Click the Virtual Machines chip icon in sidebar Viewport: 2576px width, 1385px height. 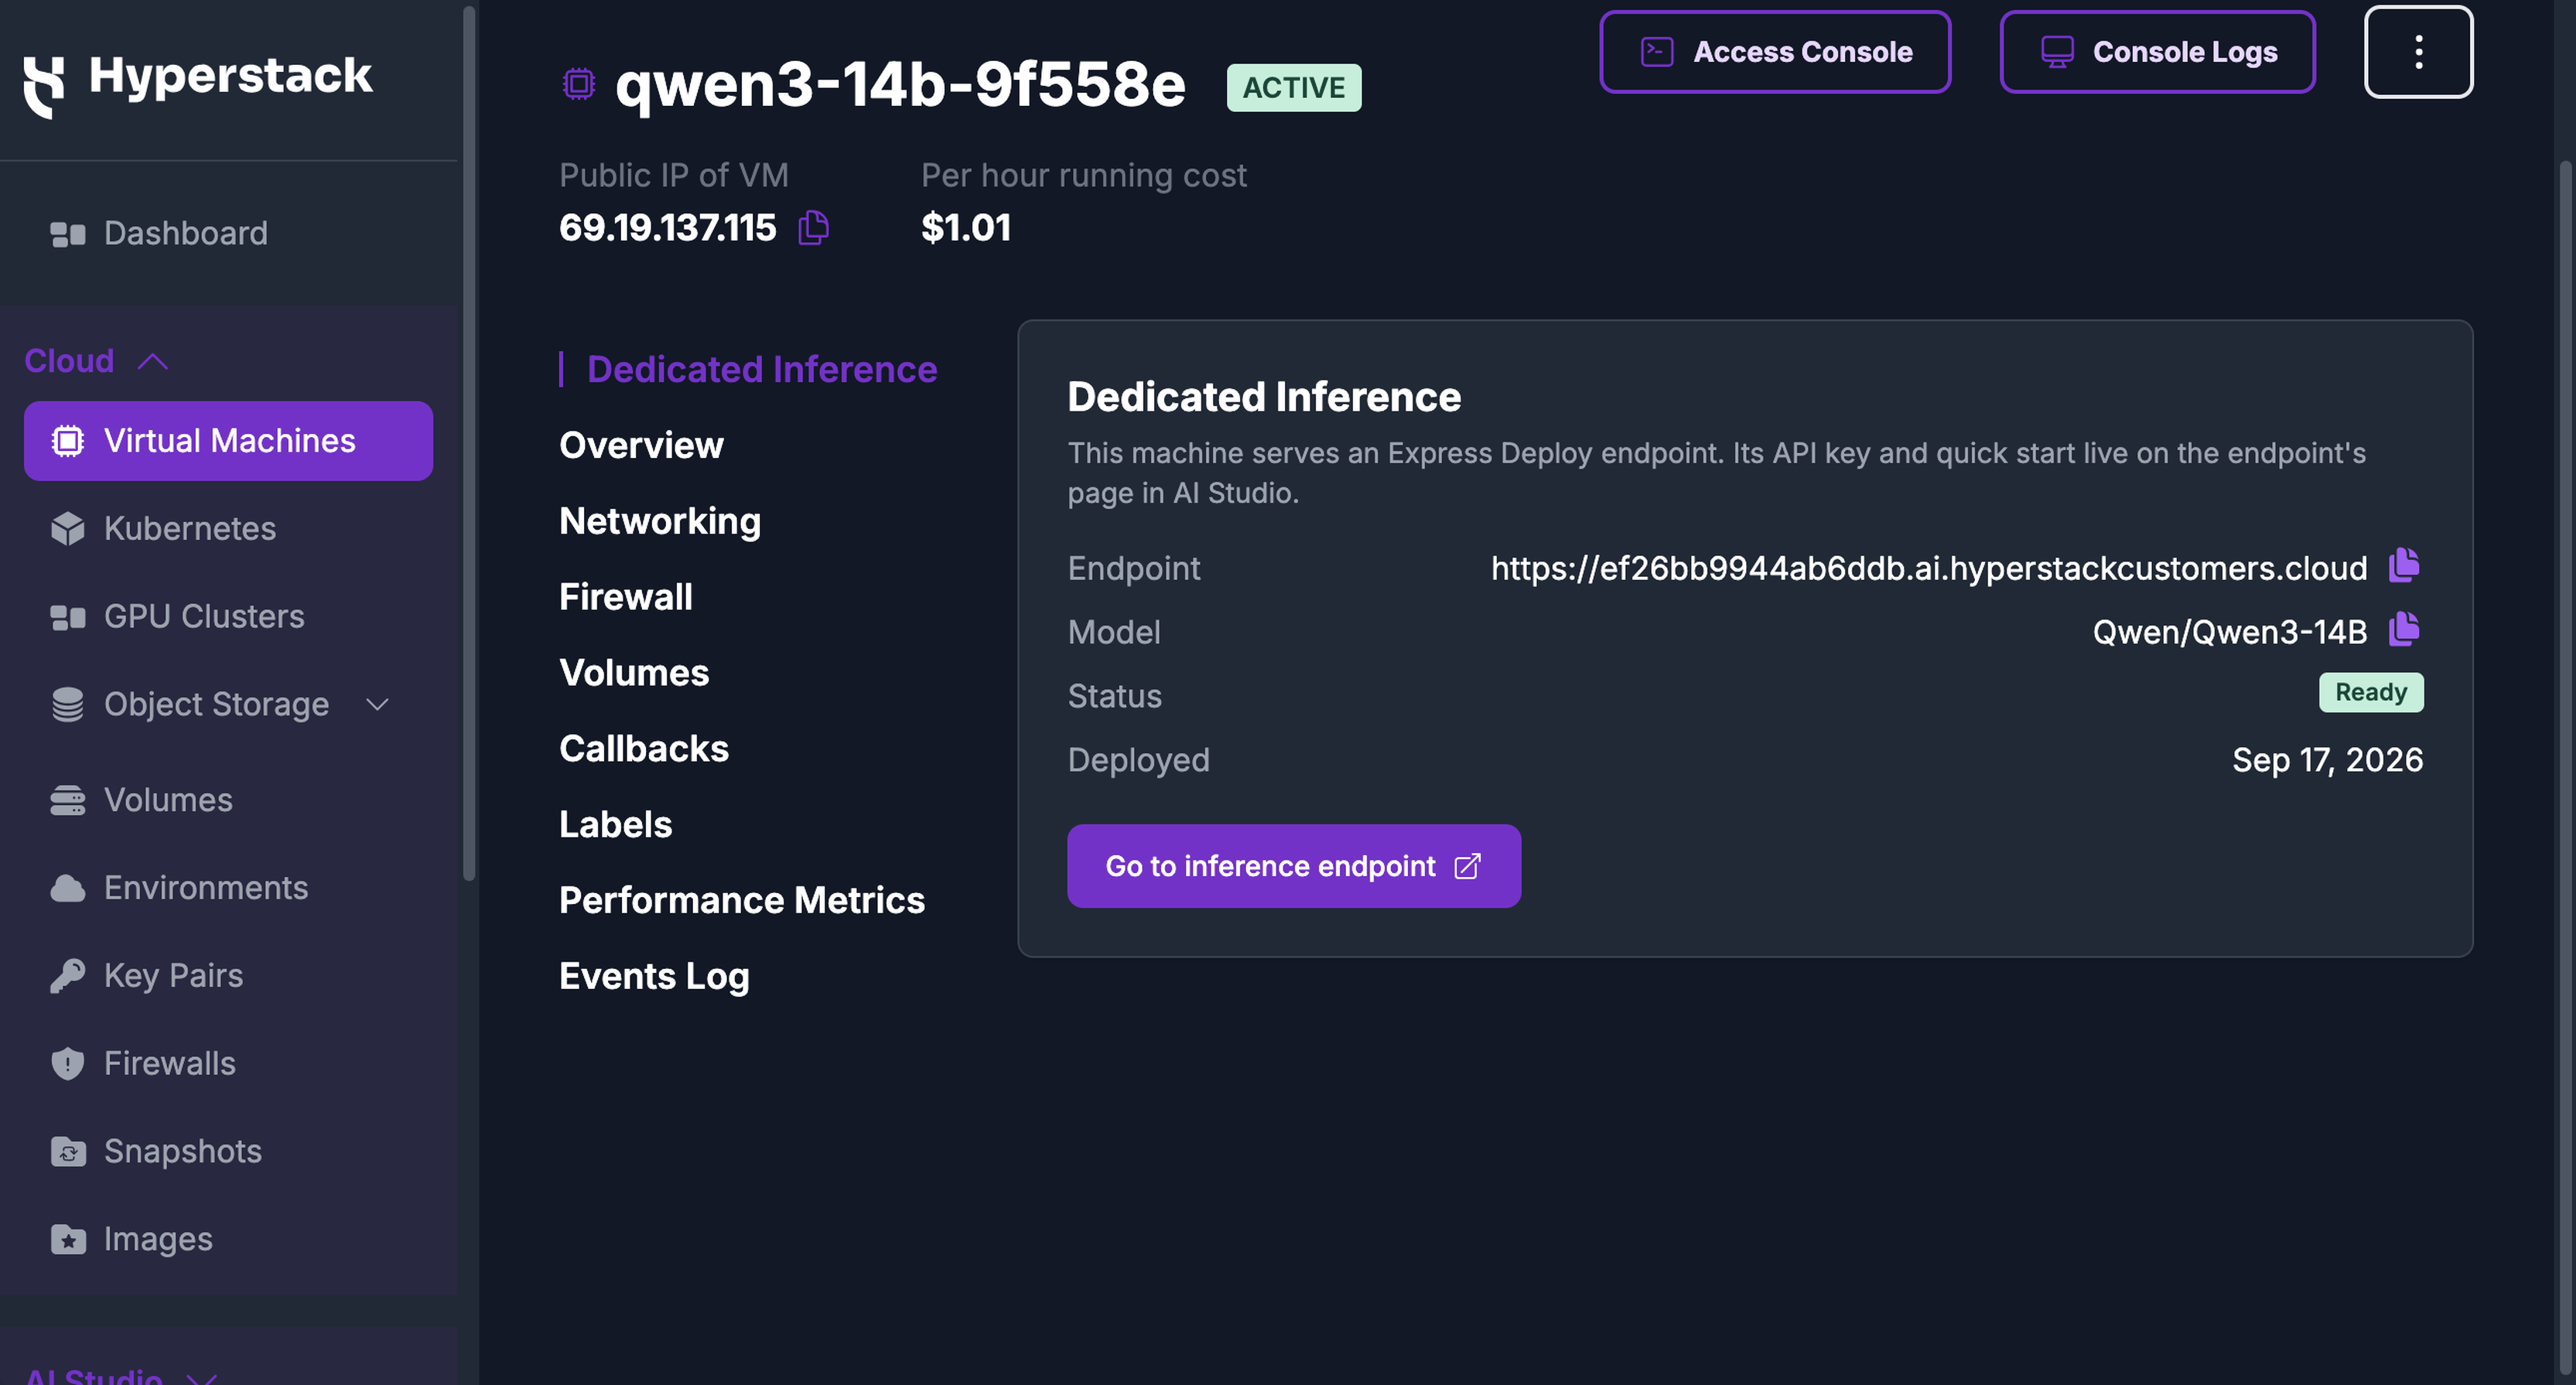(68, 441)
